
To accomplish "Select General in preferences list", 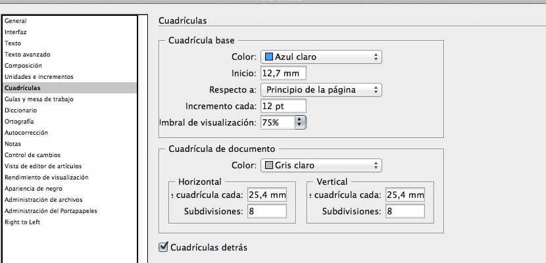I will click(x=15, y=21).
